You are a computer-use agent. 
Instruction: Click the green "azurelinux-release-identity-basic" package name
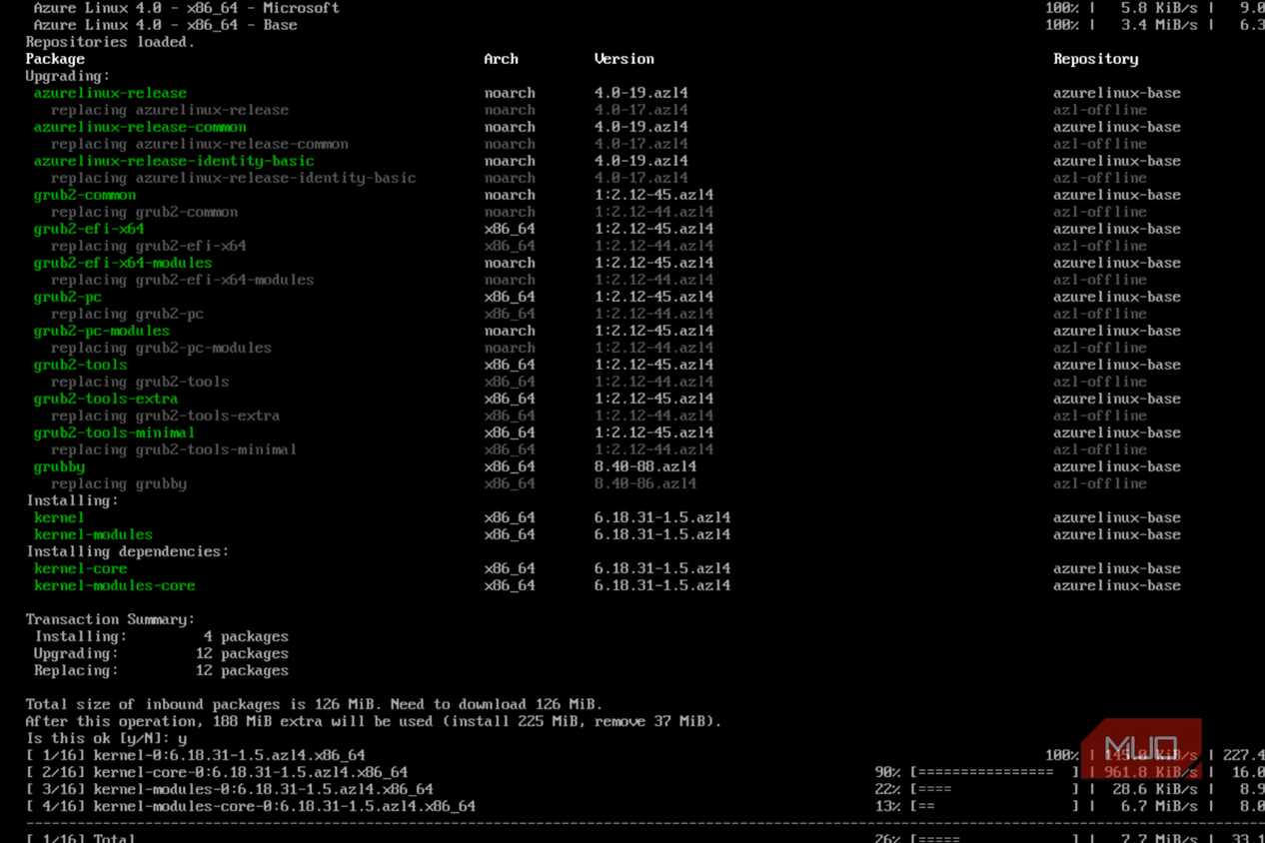click(174, 161)
